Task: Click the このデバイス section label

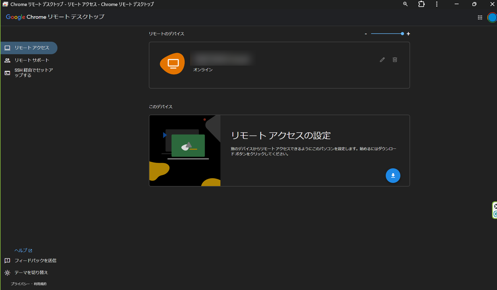Action: click(x=161, y=107)
